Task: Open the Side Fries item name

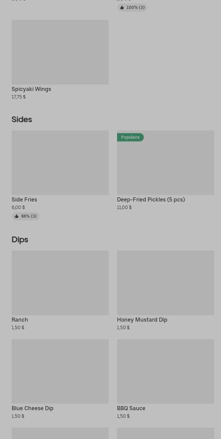Action: tap(24, 200)
